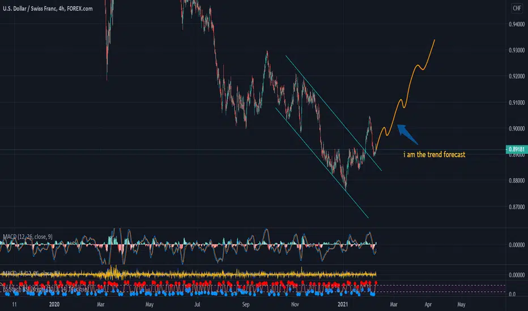528x311 pixels.
Task: Click the Sep label on time axis
Action: point(246,304)
